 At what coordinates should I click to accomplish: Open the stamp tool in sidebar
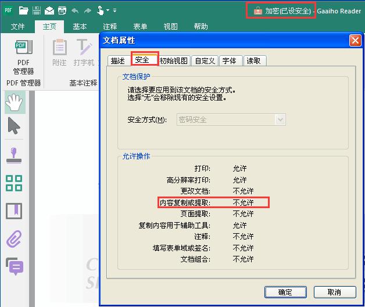click(x=14, y=155)
